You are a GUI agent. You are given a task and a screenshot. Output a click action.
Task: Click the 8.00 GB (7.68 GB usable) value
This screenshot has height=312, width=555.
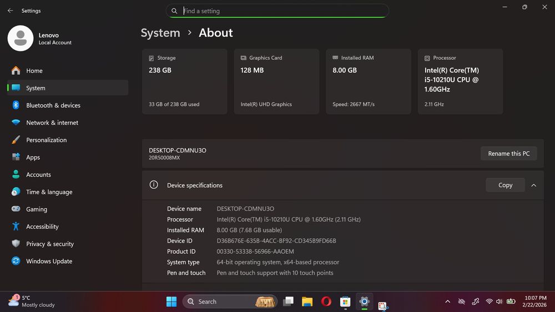[249, 230]
